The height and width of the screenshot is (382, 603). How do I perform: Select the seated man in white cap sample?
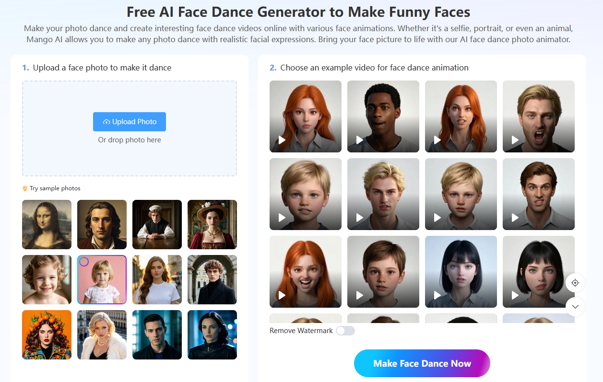click(157, 224)
